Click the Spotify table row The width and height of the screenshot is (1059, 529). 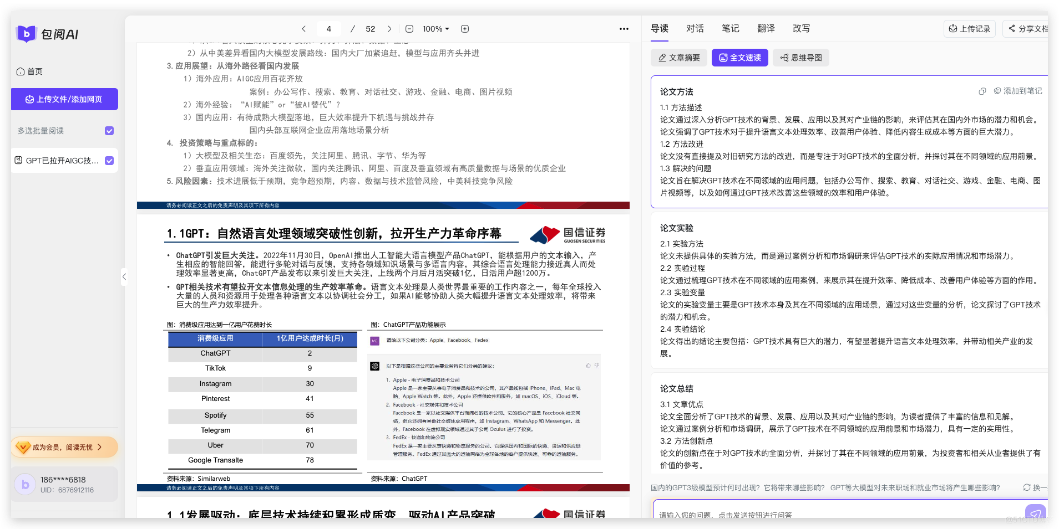coord(262,415)
